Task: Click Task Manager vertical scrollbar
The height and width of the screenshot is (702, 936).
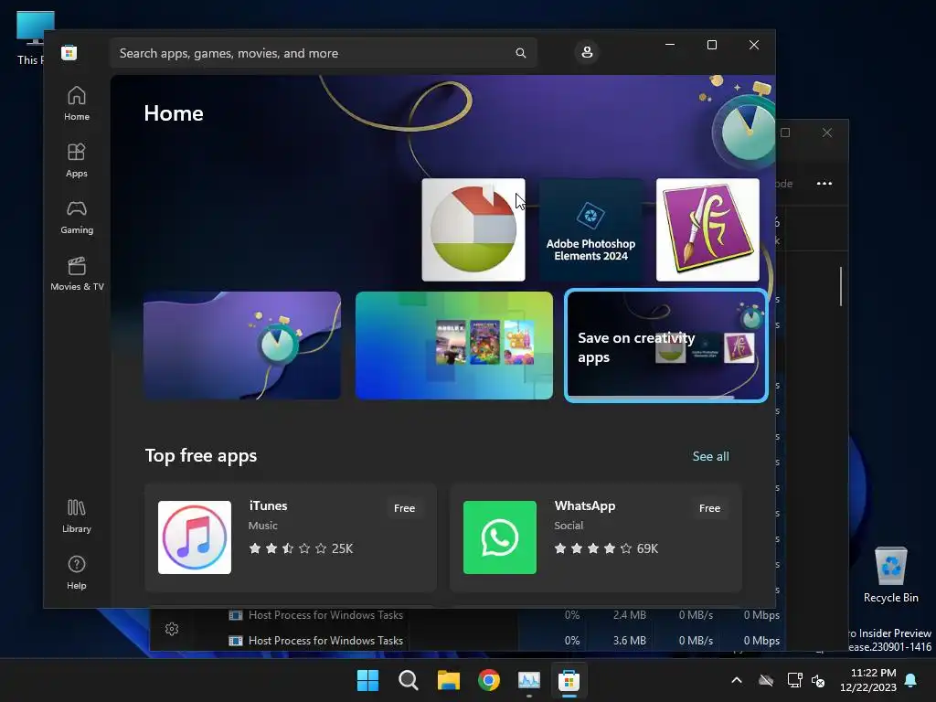Action: (841, 286)
